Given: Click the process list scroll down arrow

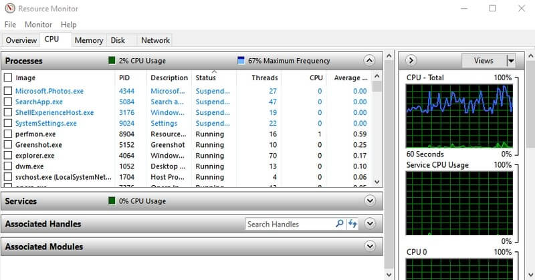Looking at the screenshot, I should [377, 182].
